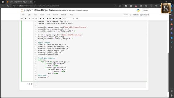View site information icon in address bar
Image resolution: width=174 pixels, height=98 pixels.
(x=14, y=6)
